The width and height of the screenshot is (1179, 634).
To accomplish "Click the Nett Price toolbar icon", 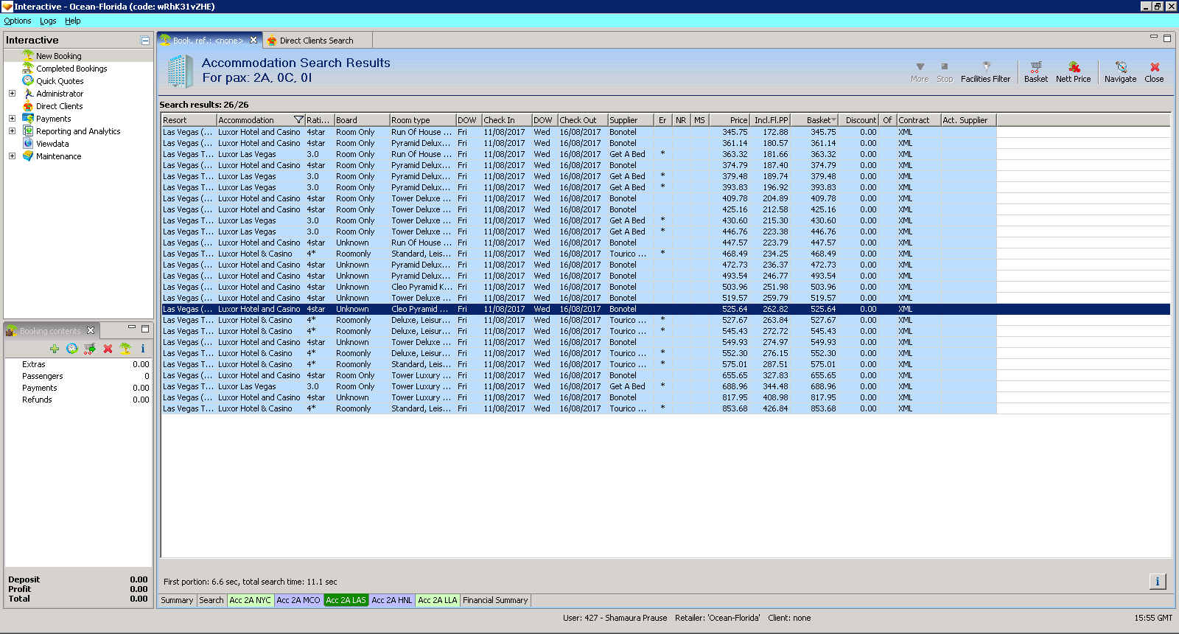I will (1073, 72).
